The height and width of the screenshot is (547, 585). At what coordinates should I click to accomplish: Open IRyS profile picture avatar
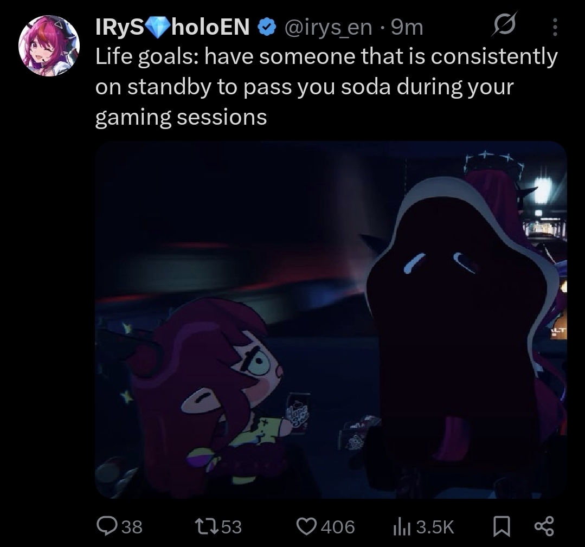[x=49, y=46]
